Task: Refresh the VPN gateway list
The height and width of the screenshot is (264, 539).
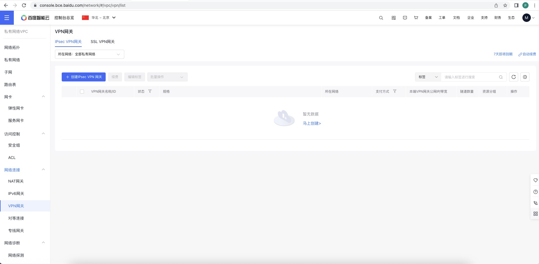Action: coord(514,77)
